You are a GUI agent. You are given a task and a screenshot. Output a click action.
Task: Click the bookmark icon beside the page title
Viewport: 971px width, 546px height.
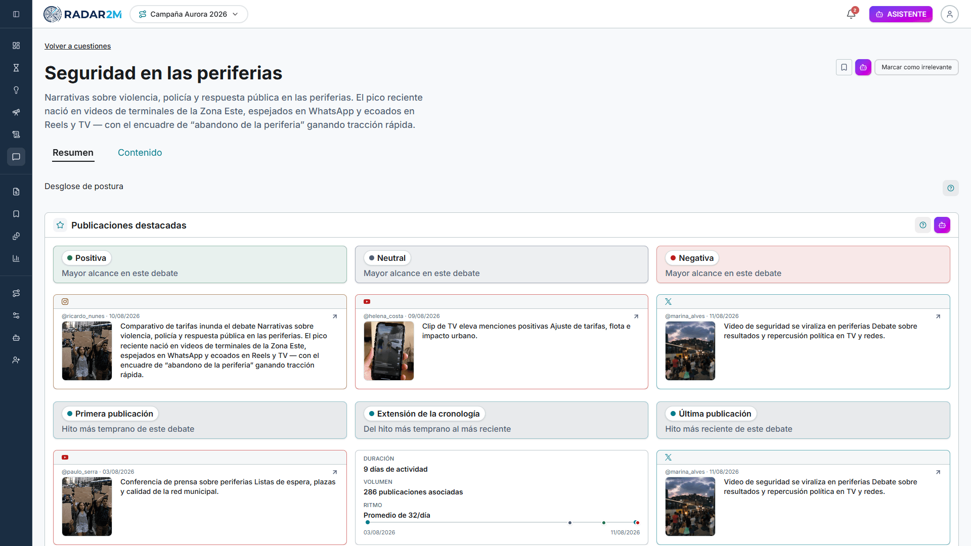(844, 67)
